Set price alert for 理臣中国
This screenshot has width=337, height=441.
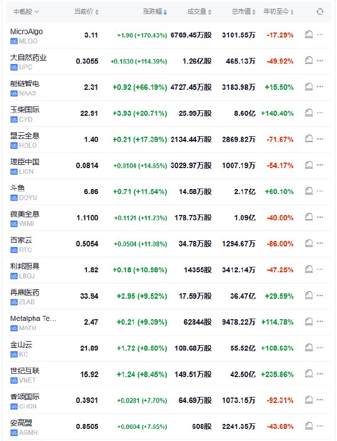click(x=308, y=165)
